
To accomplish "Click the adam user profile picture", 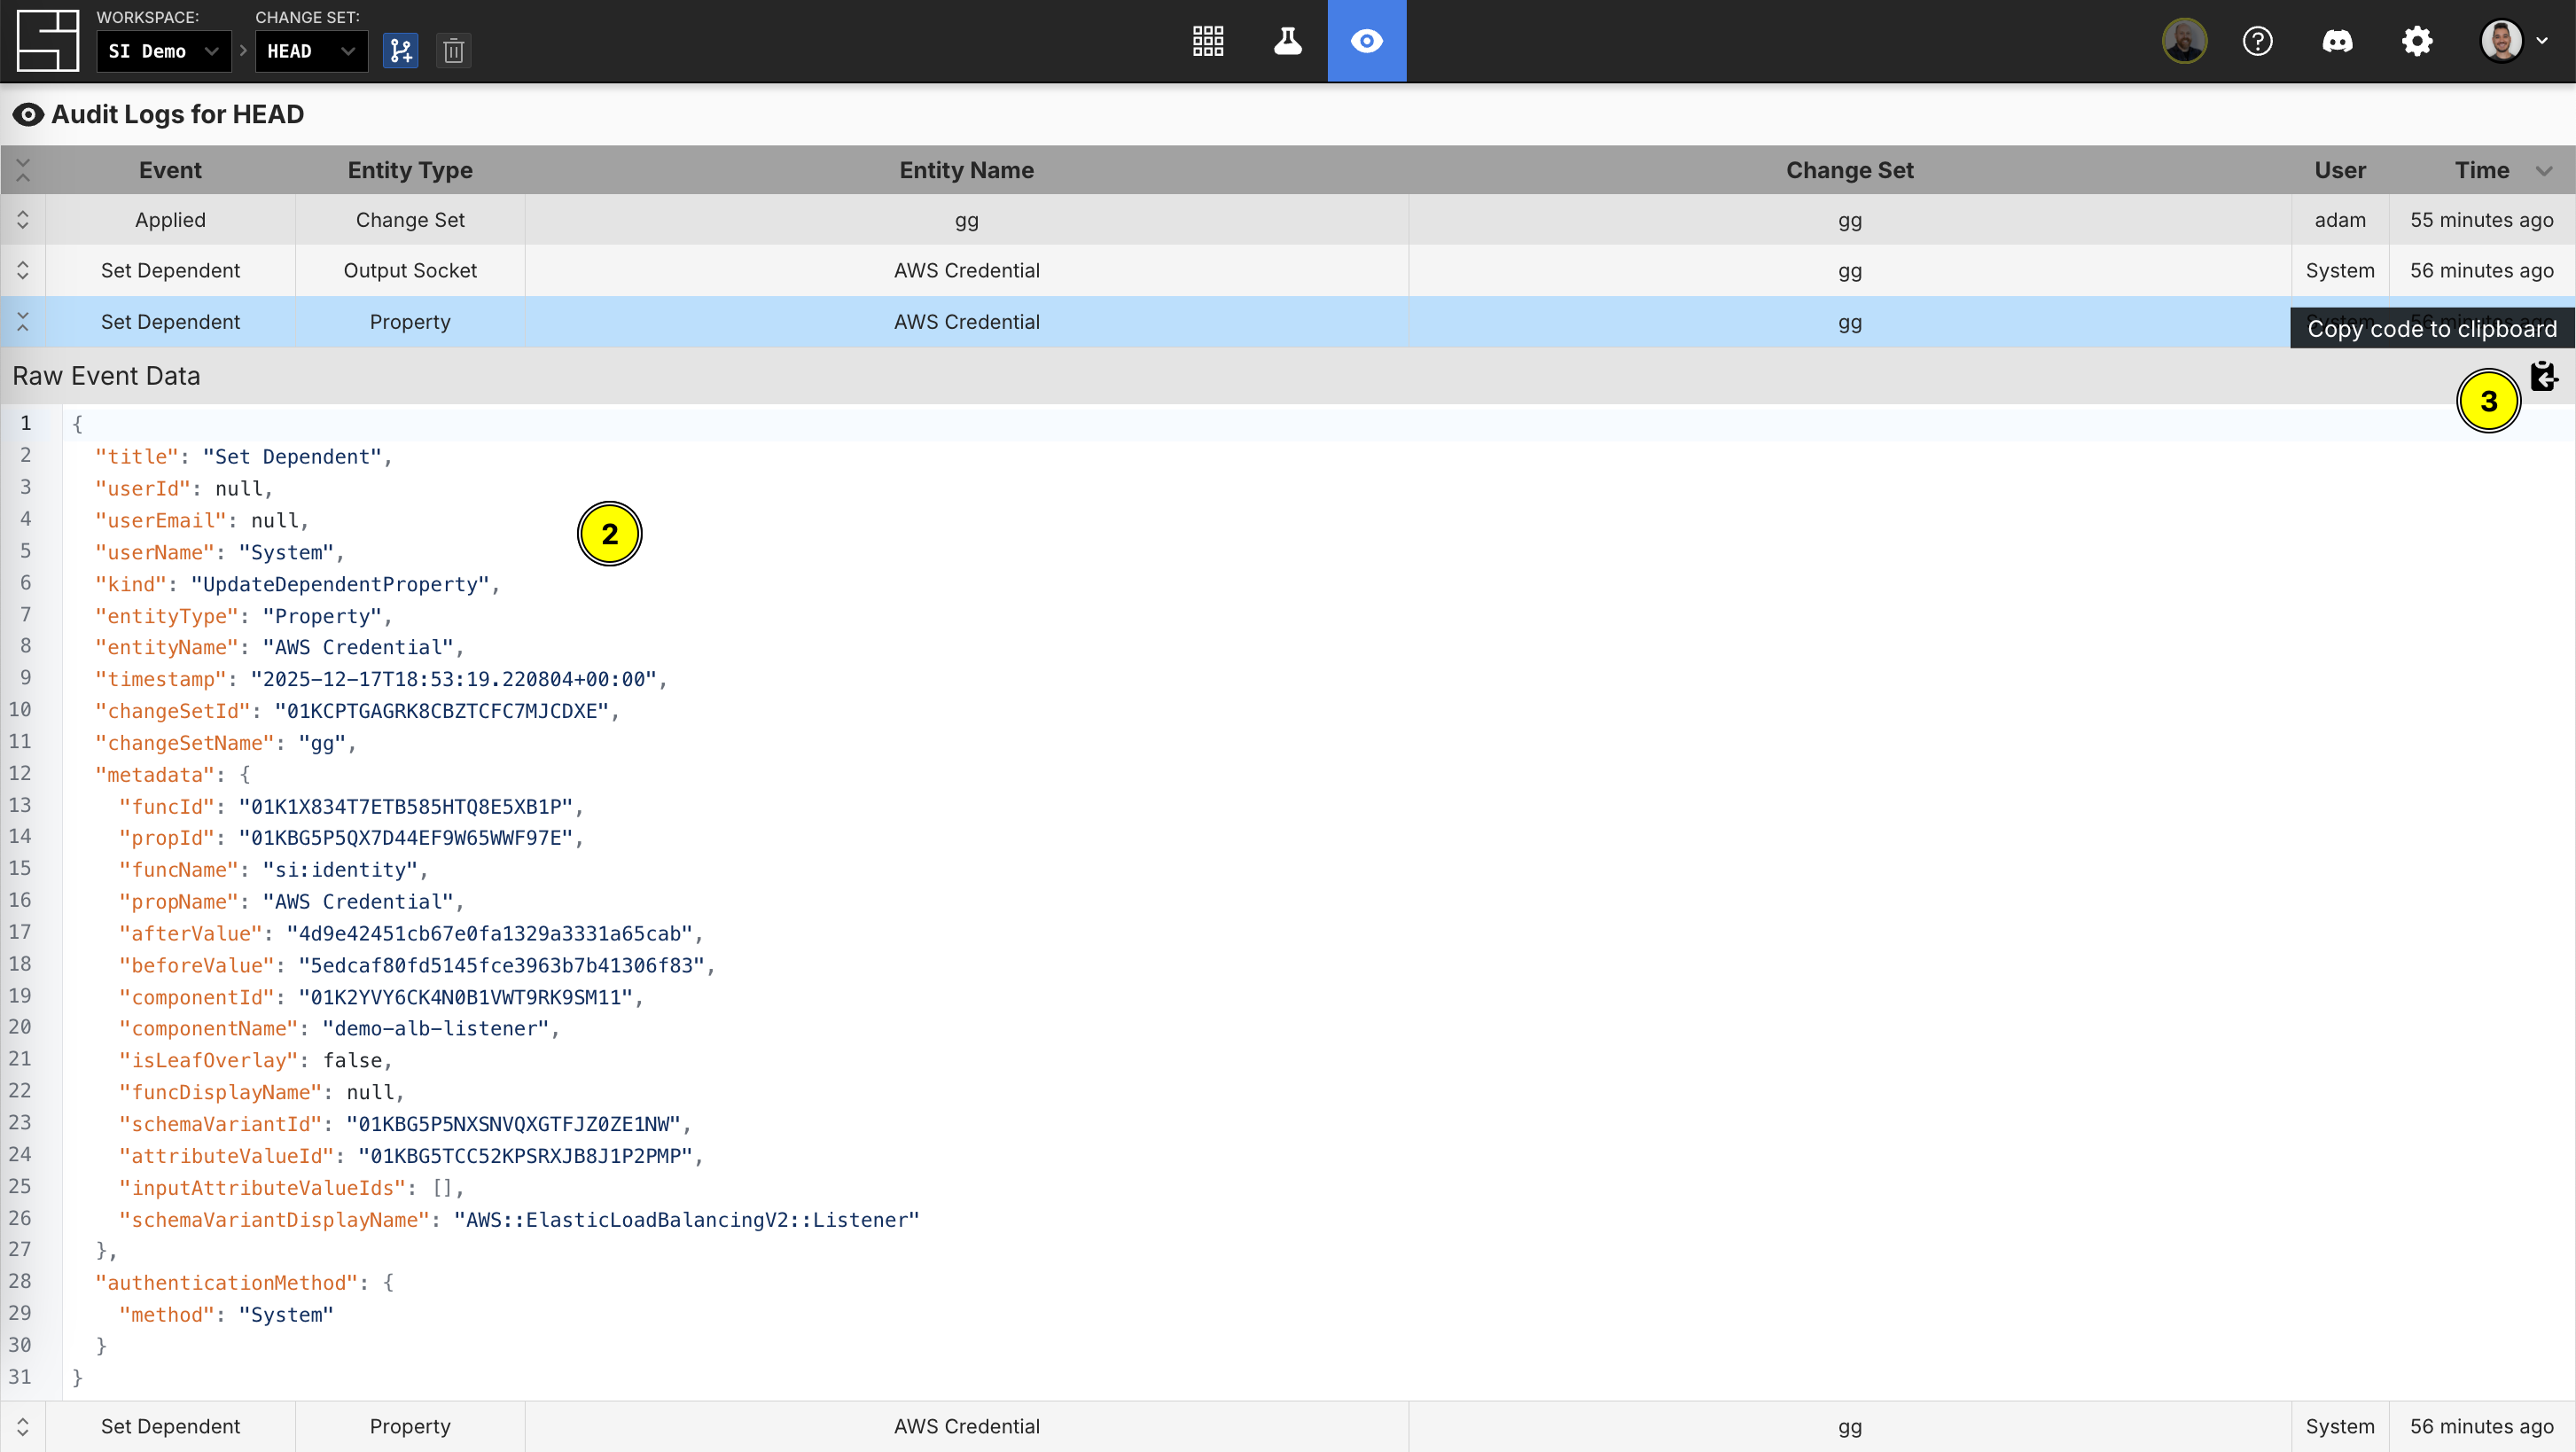I will (2183, 40).
